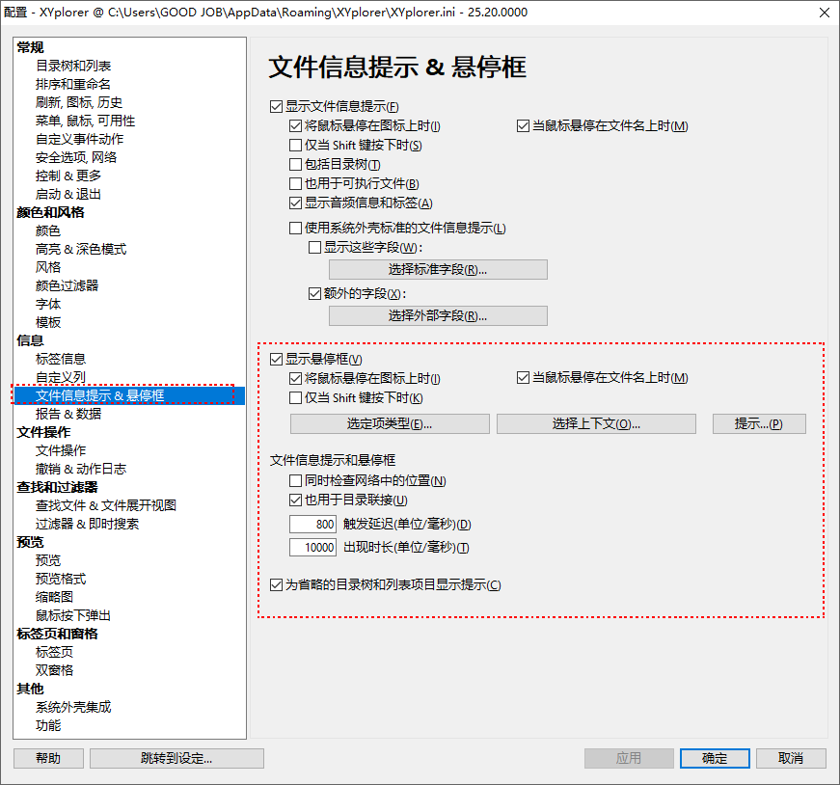Select 缩略图 under 预览
840x785 pixels.
[x=54, y=597]
